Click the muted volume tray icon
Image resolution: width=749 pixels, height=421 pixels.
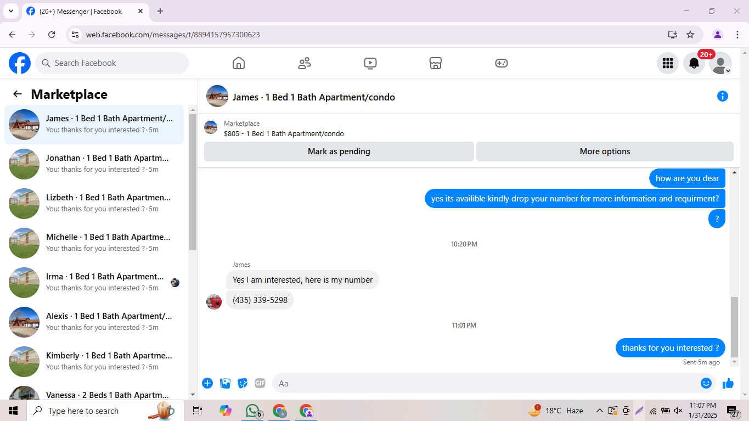(678, 411)
